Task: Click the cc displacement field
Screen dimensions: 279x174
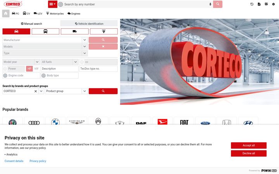Action: [98, 62]
